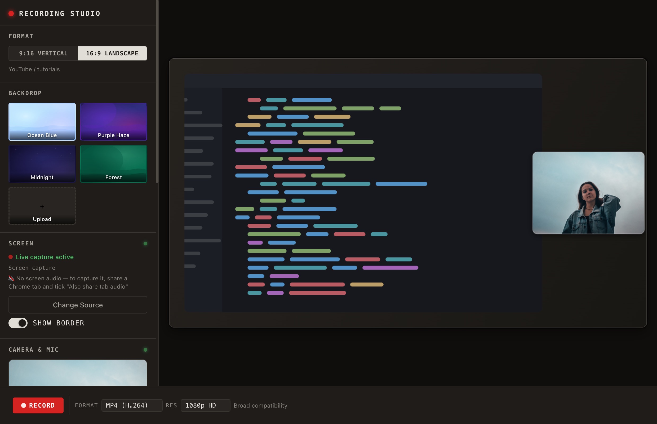Click the red recording dot beside Recording Studio
Image resolution: width=657 pixels, height=424 pixels.
tap(11, 14)
